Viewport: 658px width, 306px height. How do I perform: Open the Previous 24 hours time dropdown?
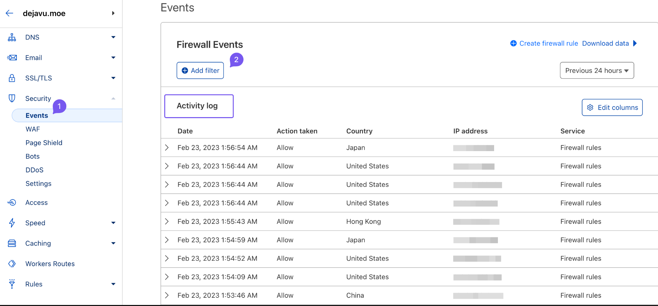coord(596,70)
